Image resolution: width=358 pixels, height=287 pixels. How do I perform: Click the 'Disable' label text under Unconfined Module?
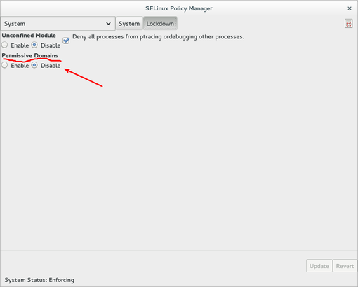pos(51,45)
